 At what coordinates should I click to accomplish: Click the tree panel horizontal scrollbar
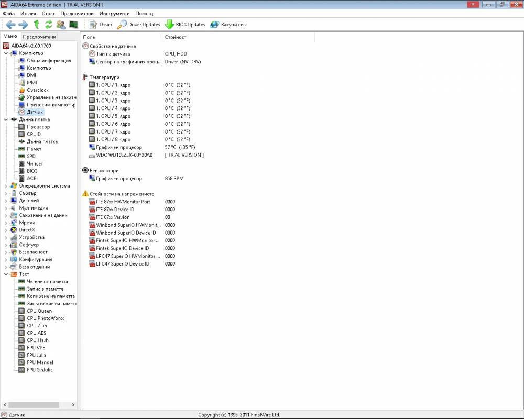[34, 405]
